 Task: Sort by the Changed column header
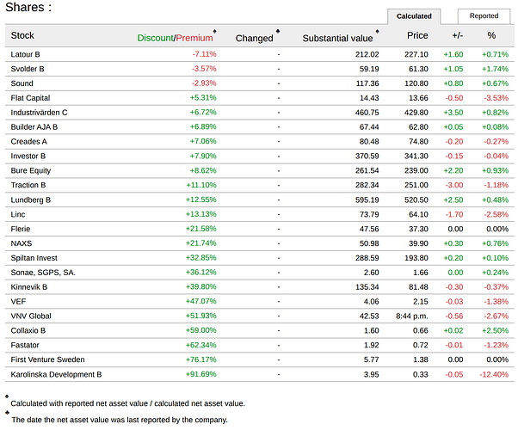[x=254, y=38]
